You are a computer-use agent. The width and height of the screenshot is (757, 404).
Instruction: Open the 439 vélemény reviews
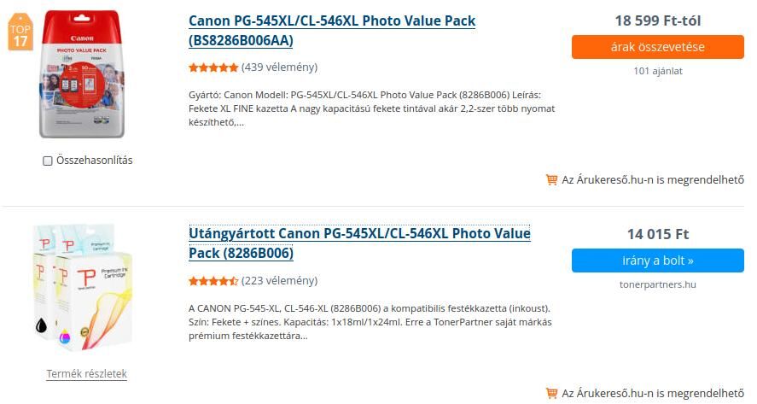[280, 67]
